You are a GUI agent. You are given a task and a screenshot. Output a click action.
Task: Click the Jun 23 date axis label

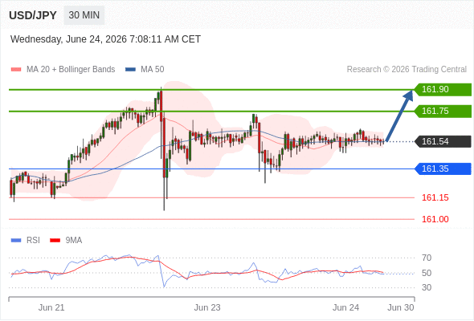click(x=207, y=307)
